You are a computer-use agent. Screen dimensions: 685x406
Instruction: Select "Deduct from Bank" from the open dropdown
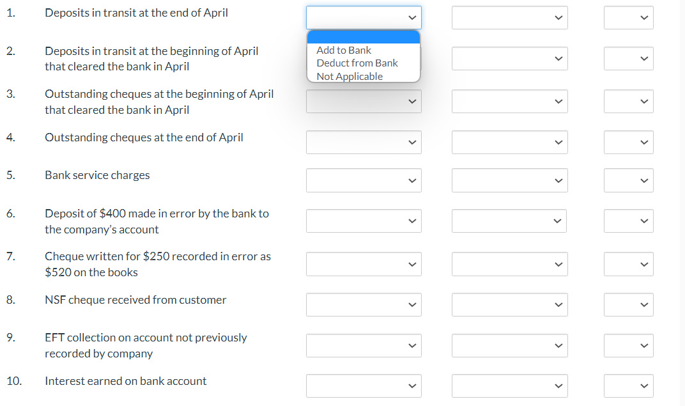click(x=357, y=63)
